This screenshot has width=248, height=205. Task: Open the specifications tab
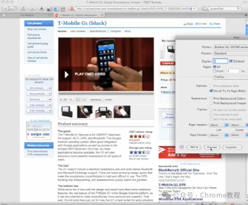pos(98,31)
